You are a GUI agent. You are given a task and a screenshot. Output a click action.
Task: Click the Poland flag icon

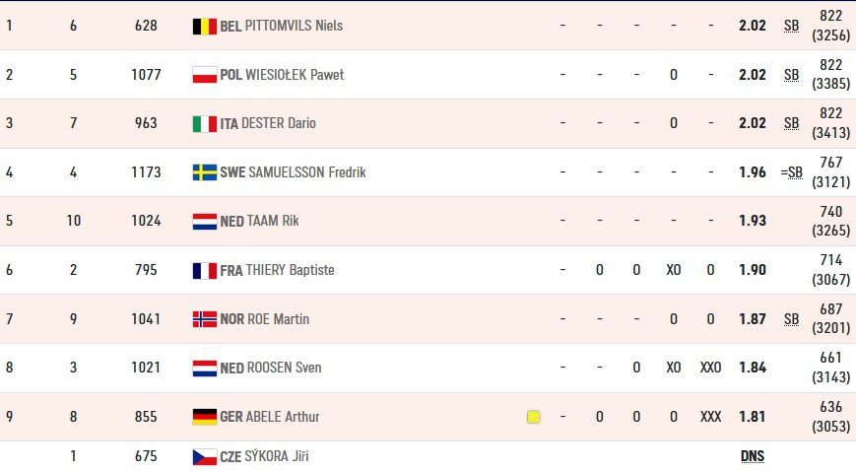(x=205, y=75)
